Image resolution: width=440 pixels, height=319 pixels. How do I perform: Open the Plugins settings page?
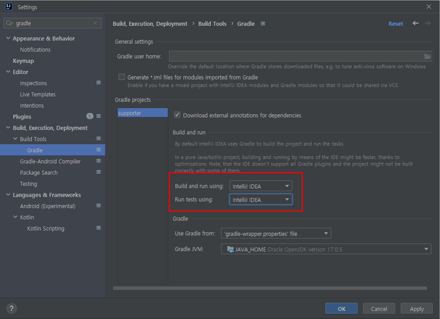22,117
